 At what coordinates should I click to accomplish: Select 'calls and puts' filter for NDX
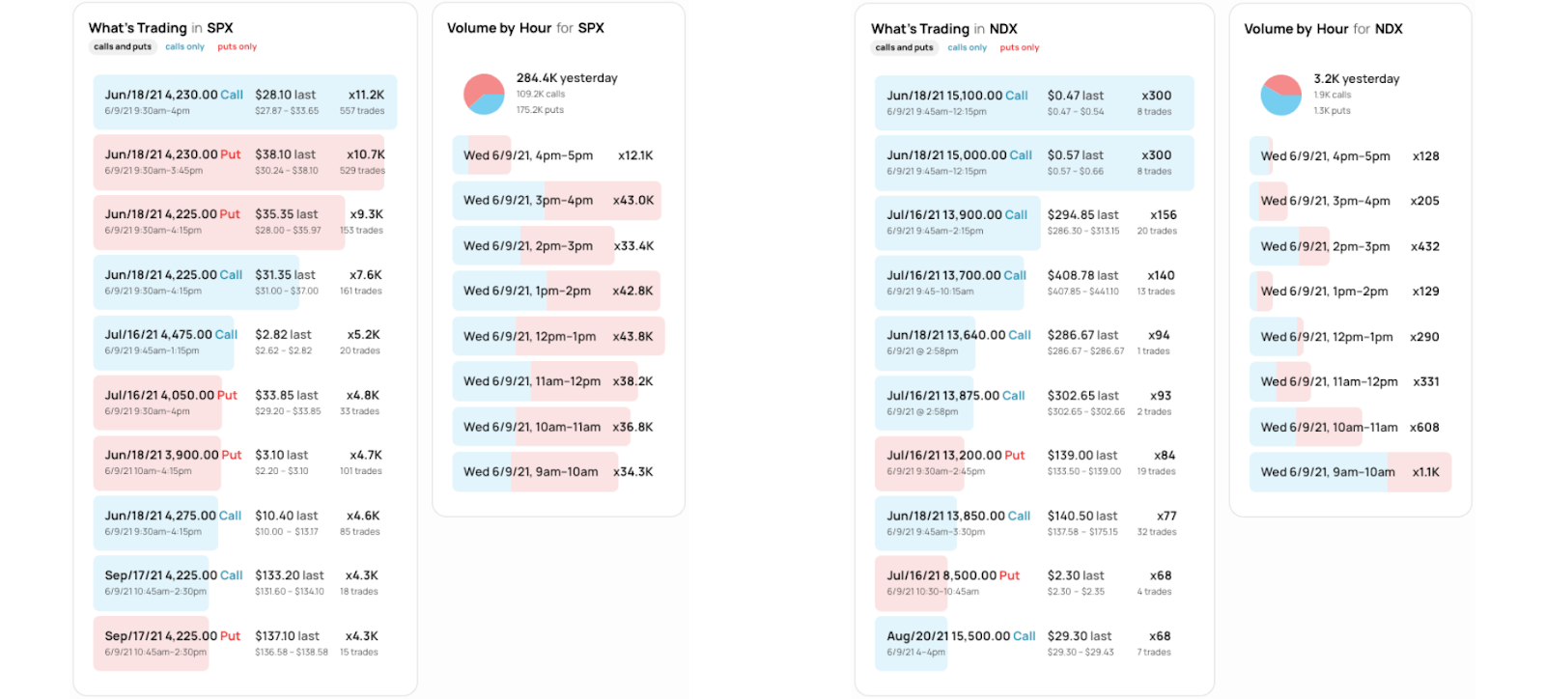pos(904,47)
